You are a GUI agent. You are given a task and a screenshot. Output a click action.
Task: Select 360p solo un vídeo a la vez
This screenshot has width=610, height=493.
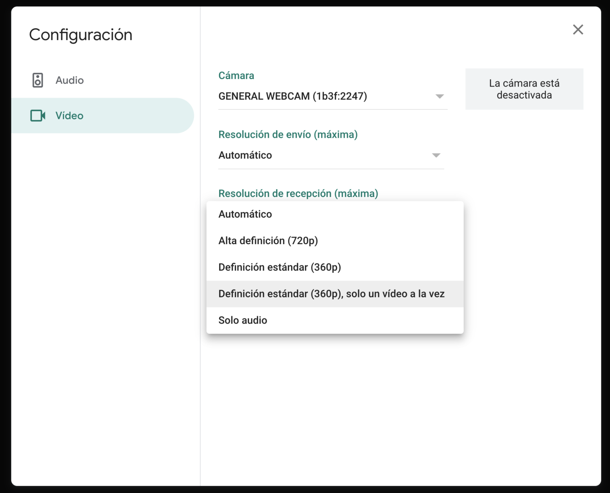coord(335,294)
